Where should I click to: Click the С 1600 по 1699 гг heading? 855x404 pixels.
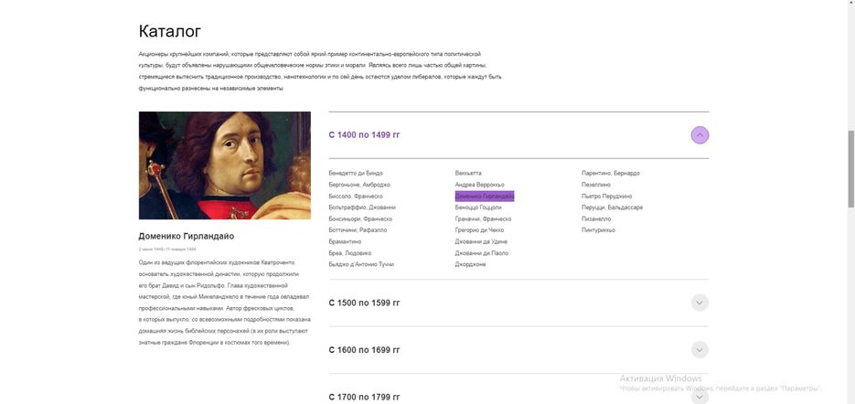point(364,349)
